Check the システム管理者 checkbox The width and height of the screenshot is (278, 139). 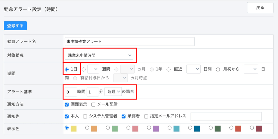coord(85,116)
